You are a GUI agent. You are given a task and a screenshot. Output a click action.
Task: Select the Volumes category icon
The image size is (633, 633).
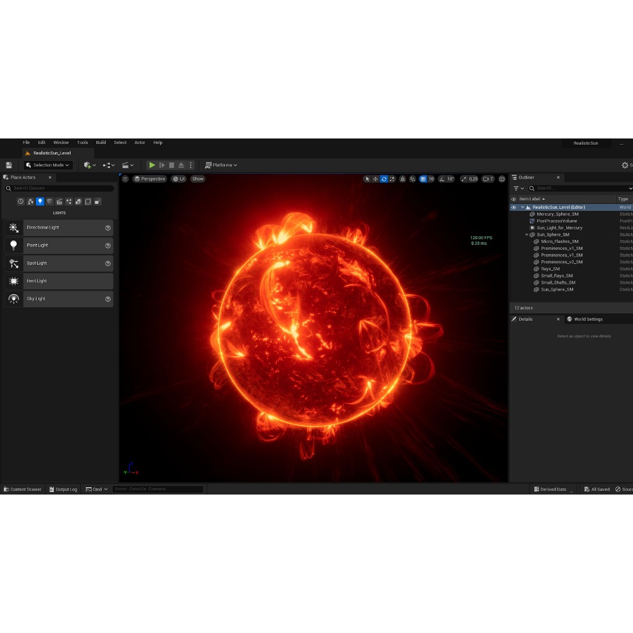click(x=88, y=202)
